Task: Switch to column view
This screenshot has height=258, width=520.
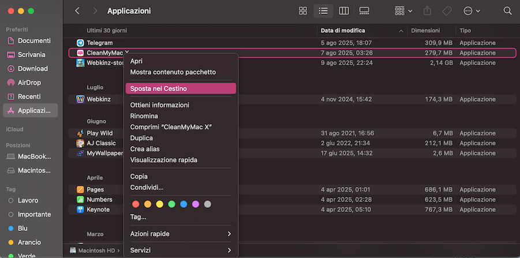Action: tap(343, 11)
